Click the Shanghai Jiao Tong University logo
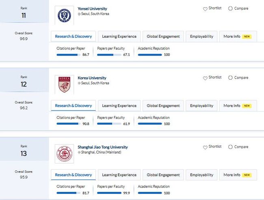The width and height of the screenshot is (264, 200). [x=64, y=154]
